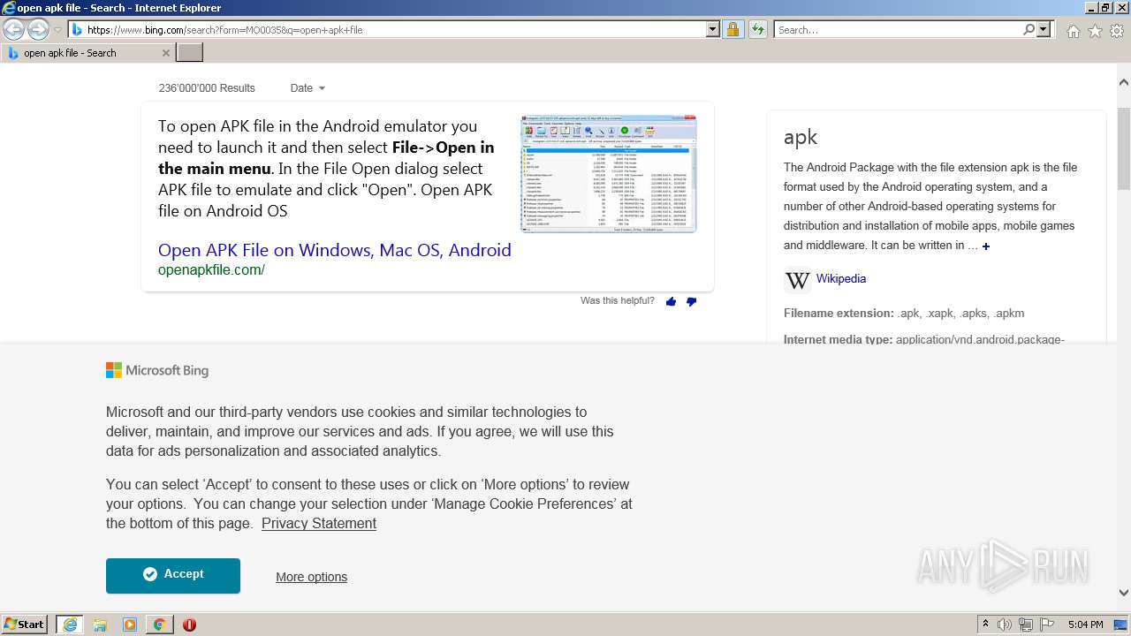The height and width of the screenshot is (636, 1131).
Task: Click the Action Center flag icon
Action: [1047, 625]
